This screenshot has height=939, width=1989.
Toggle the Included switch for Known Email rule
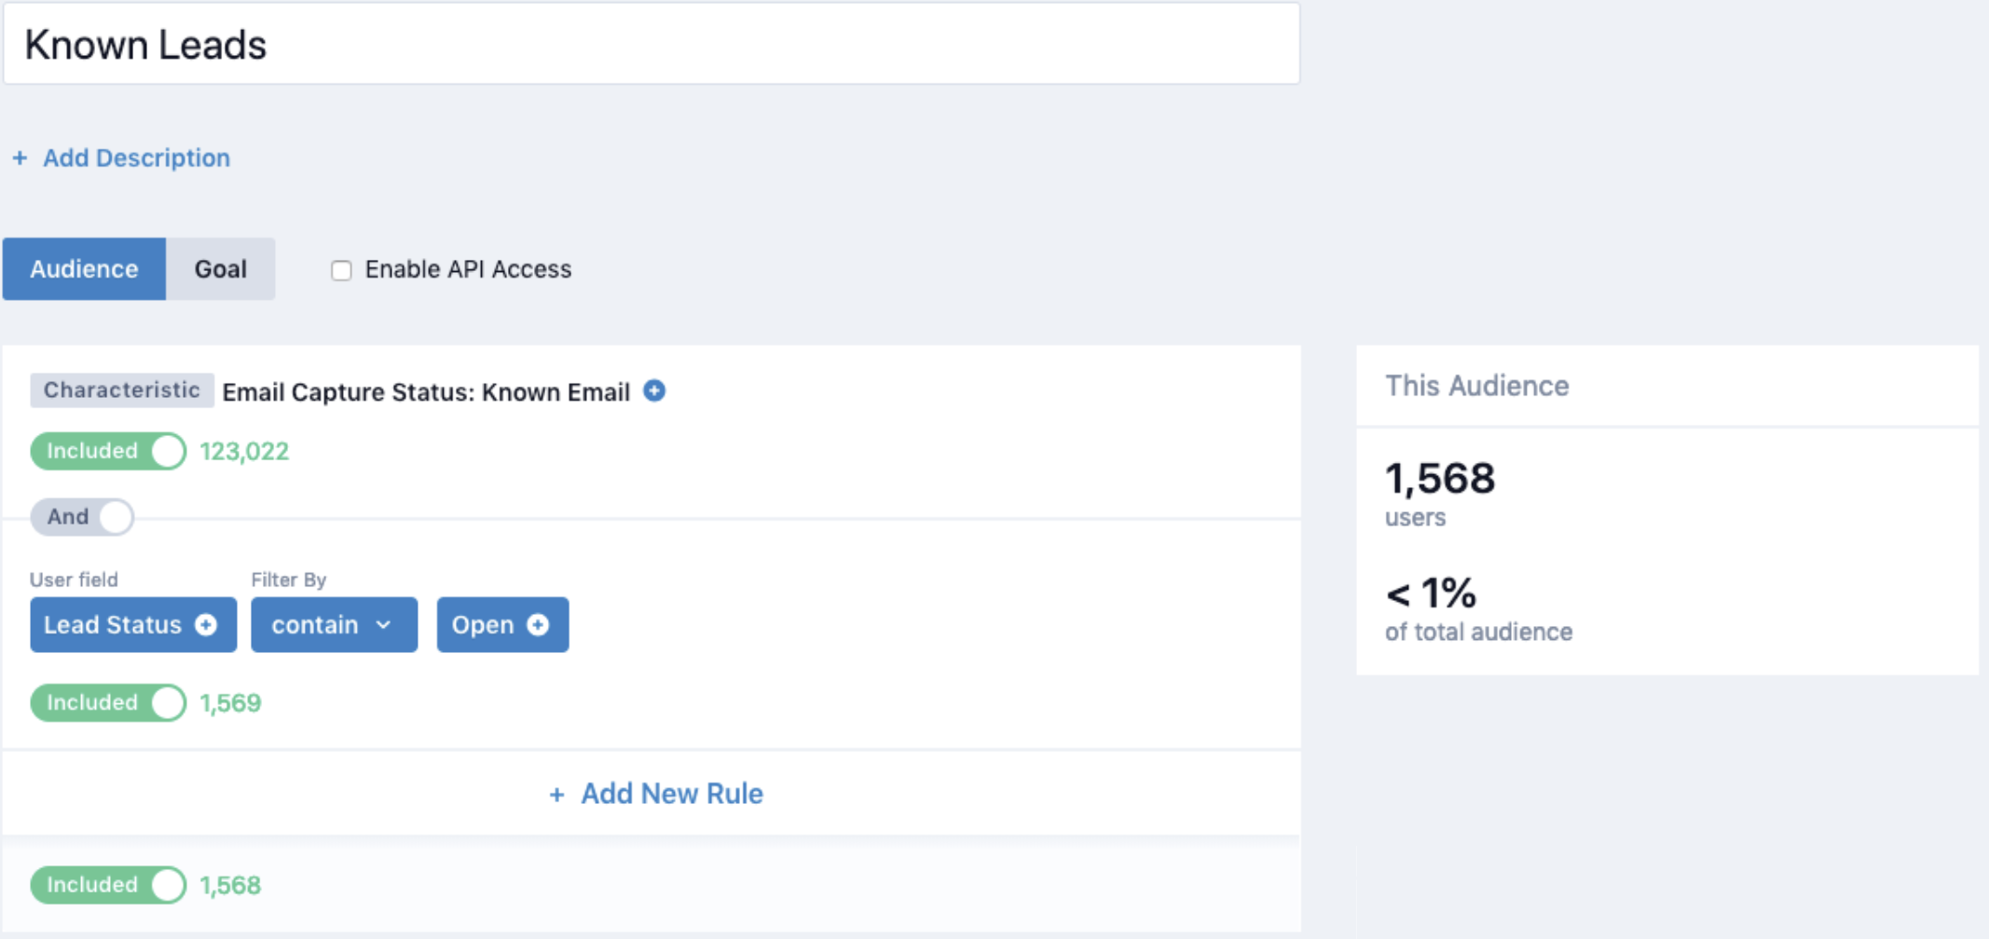108,452
